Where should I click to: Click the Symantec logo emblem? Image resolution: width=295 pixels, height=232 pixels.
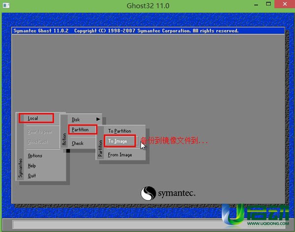point(148,193)
